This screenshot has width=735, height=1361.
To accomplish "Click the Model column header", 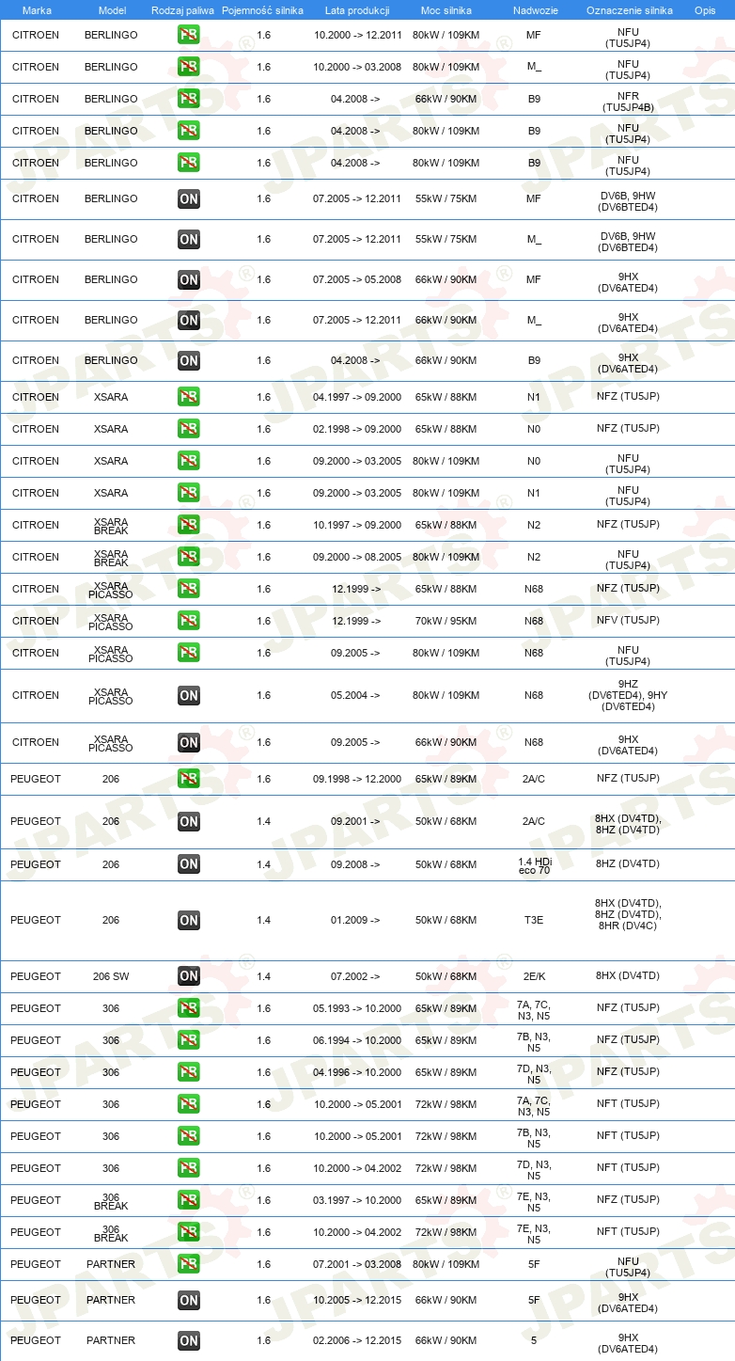I will tap(112, 10).
